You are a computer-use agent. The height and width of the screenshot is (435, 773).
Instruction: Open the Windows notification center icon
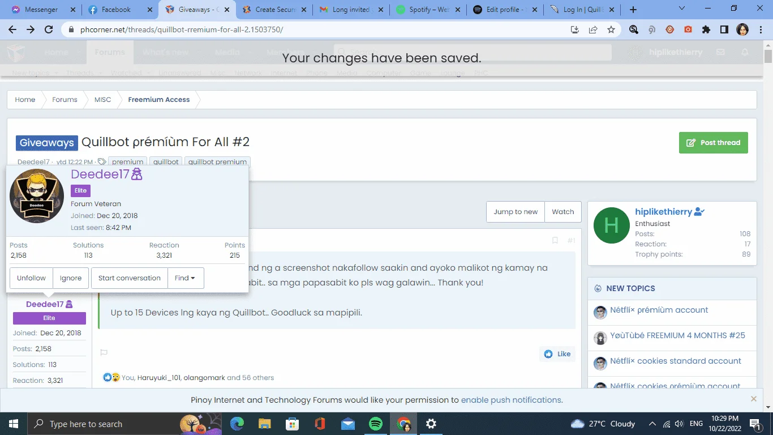(755, 424)
